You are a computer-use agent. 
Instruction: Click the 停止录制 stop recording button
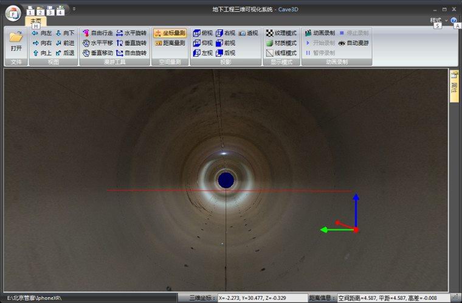[x=354, y=33]
